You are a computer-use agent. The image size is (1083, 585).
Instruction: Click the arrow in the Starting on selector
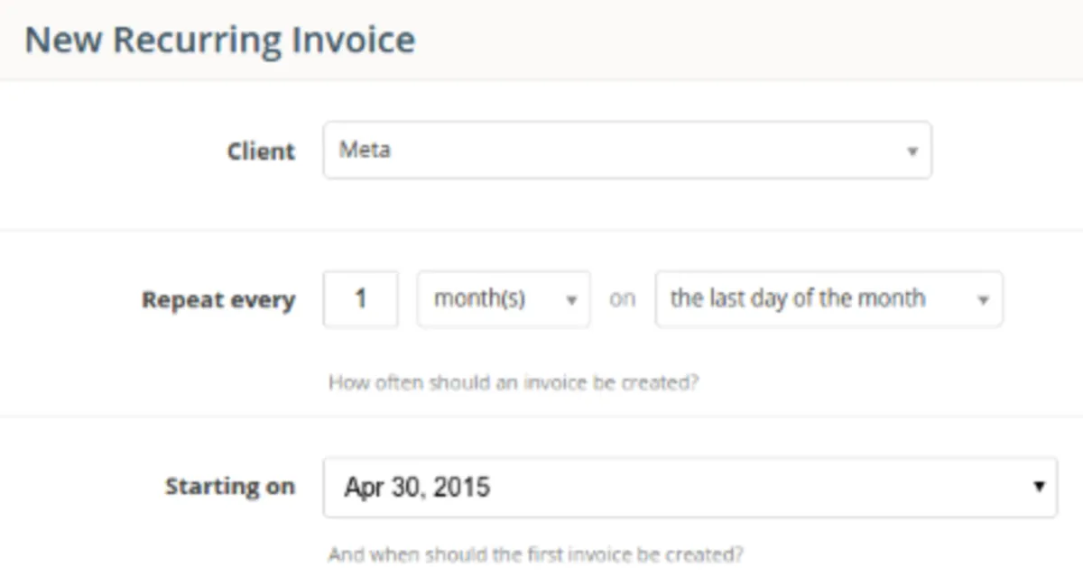(1039, 487)
